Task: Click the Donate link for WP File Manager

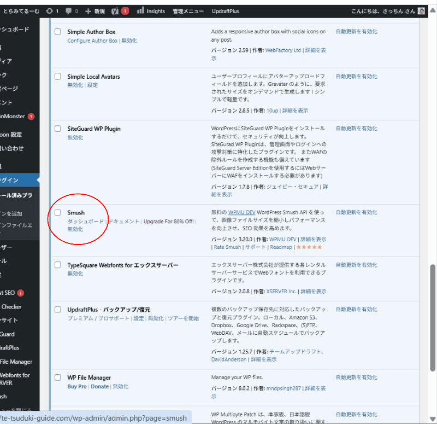Action: [100, 387]
